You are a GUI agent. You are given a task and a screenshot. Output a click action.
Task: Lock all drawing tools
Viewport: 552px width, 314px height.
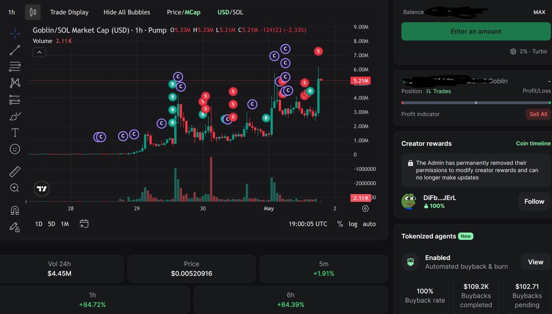point(15,227)
